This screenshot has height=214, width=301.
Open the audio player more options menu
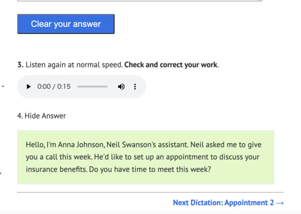tap(135, 87)
